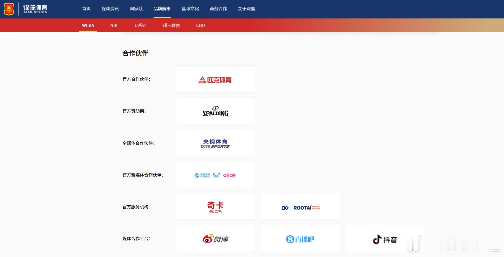Open the 商务合作 menu item
The height and width of the screenshot is (257, 504).
pos(218,9)
